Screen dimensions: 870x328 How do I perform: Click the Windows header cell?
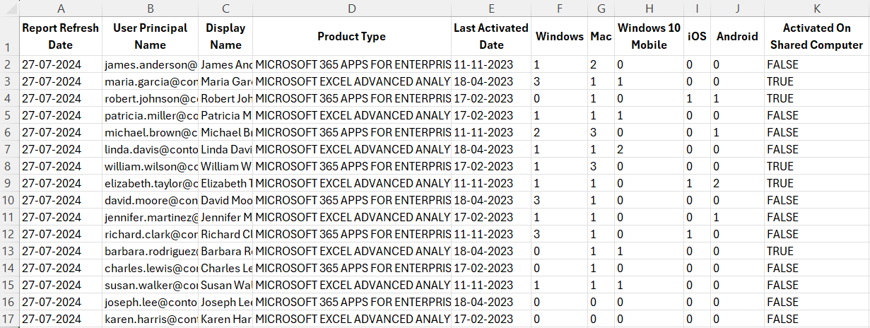(560, 36)
